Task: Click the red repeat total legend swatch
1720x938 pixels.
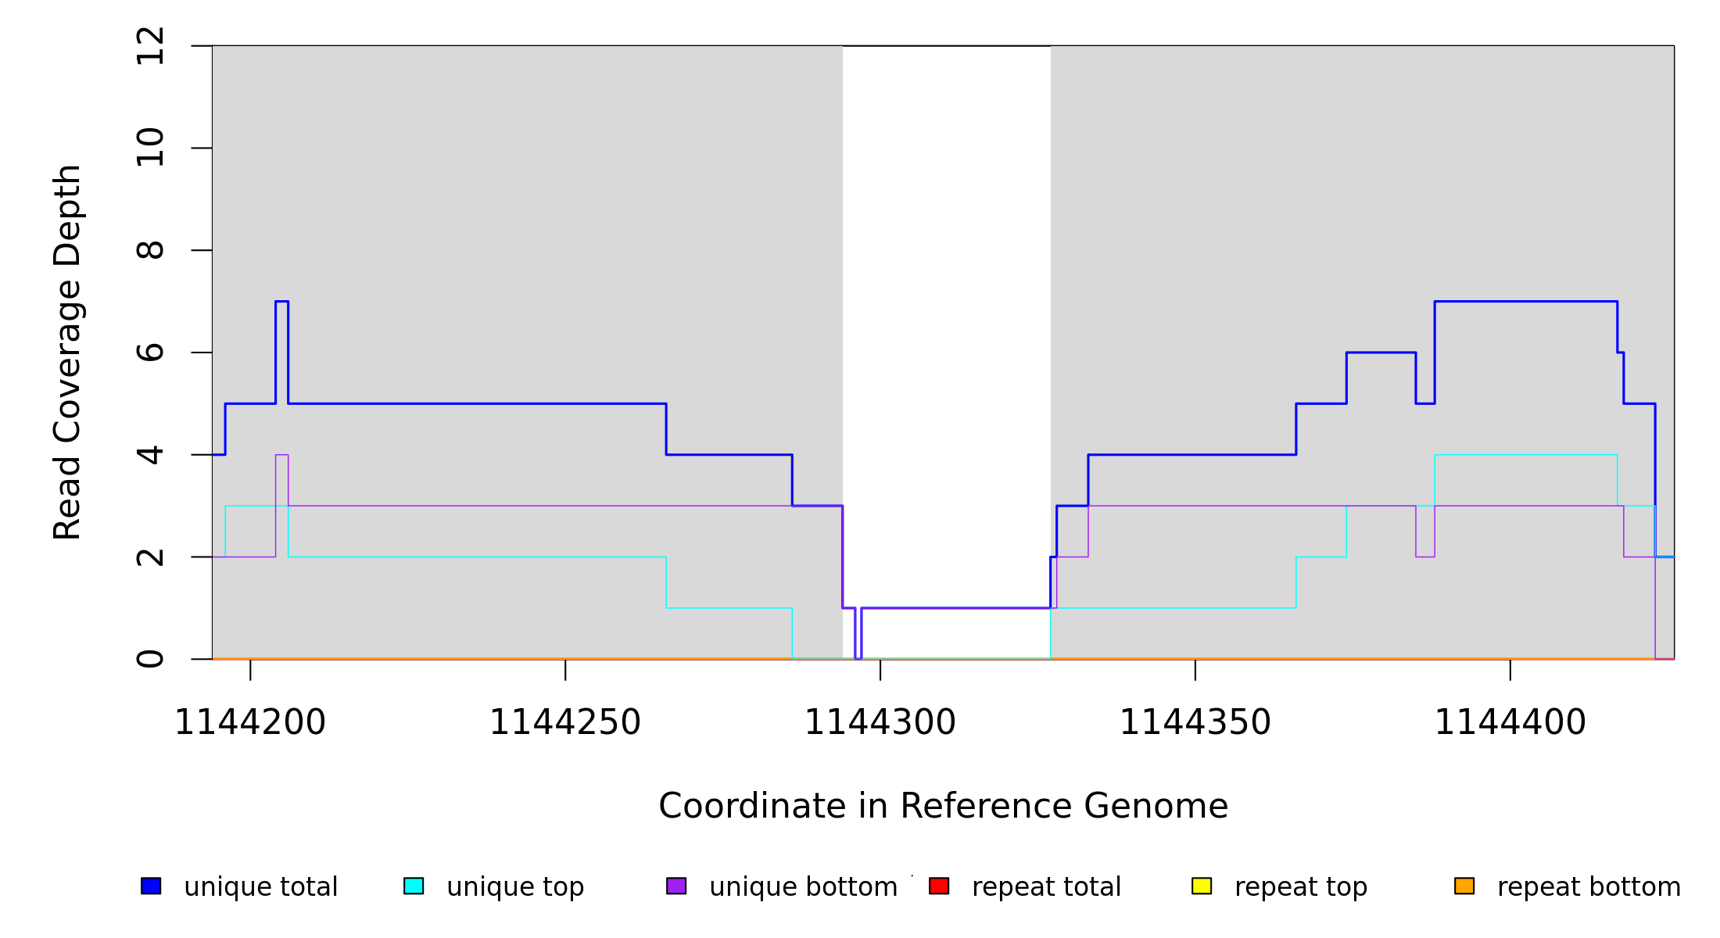Action: tap(939, 886)
